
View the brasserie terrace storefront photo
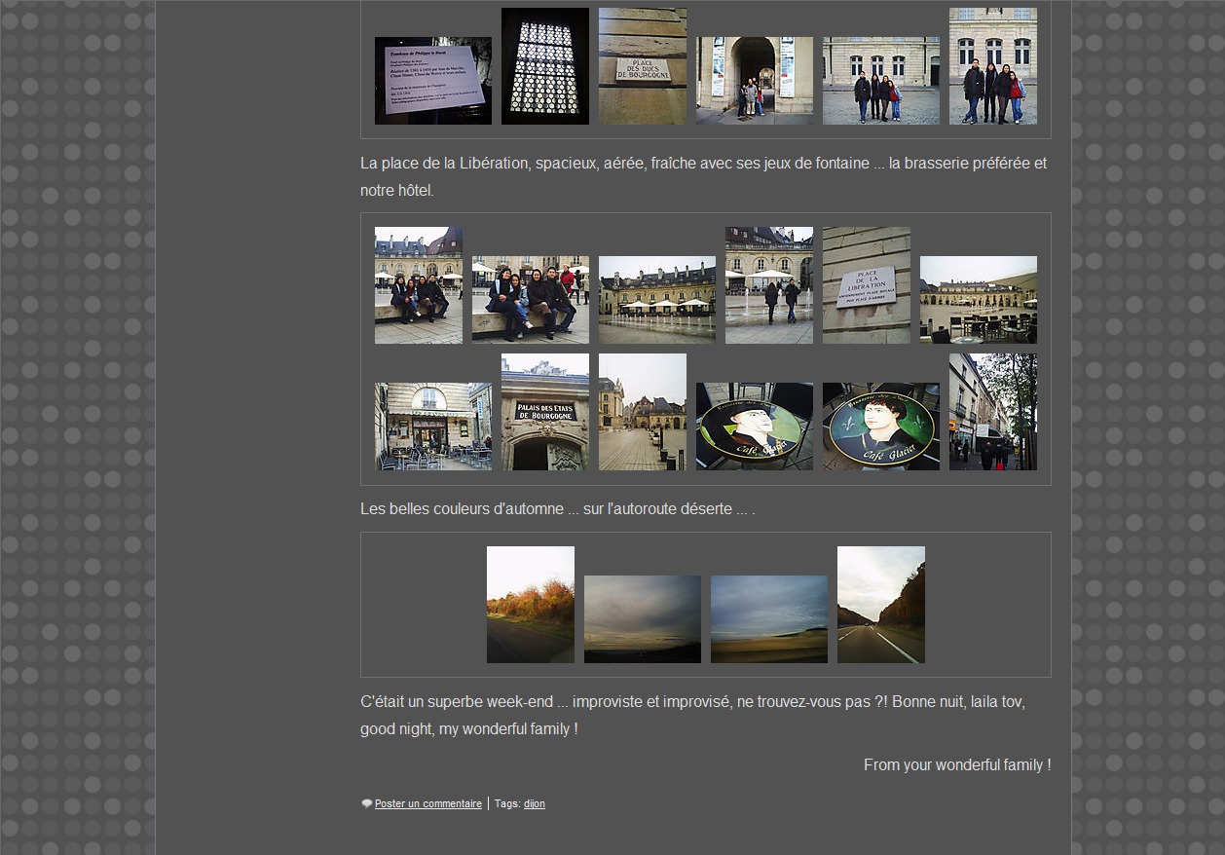tap(432, 427)
